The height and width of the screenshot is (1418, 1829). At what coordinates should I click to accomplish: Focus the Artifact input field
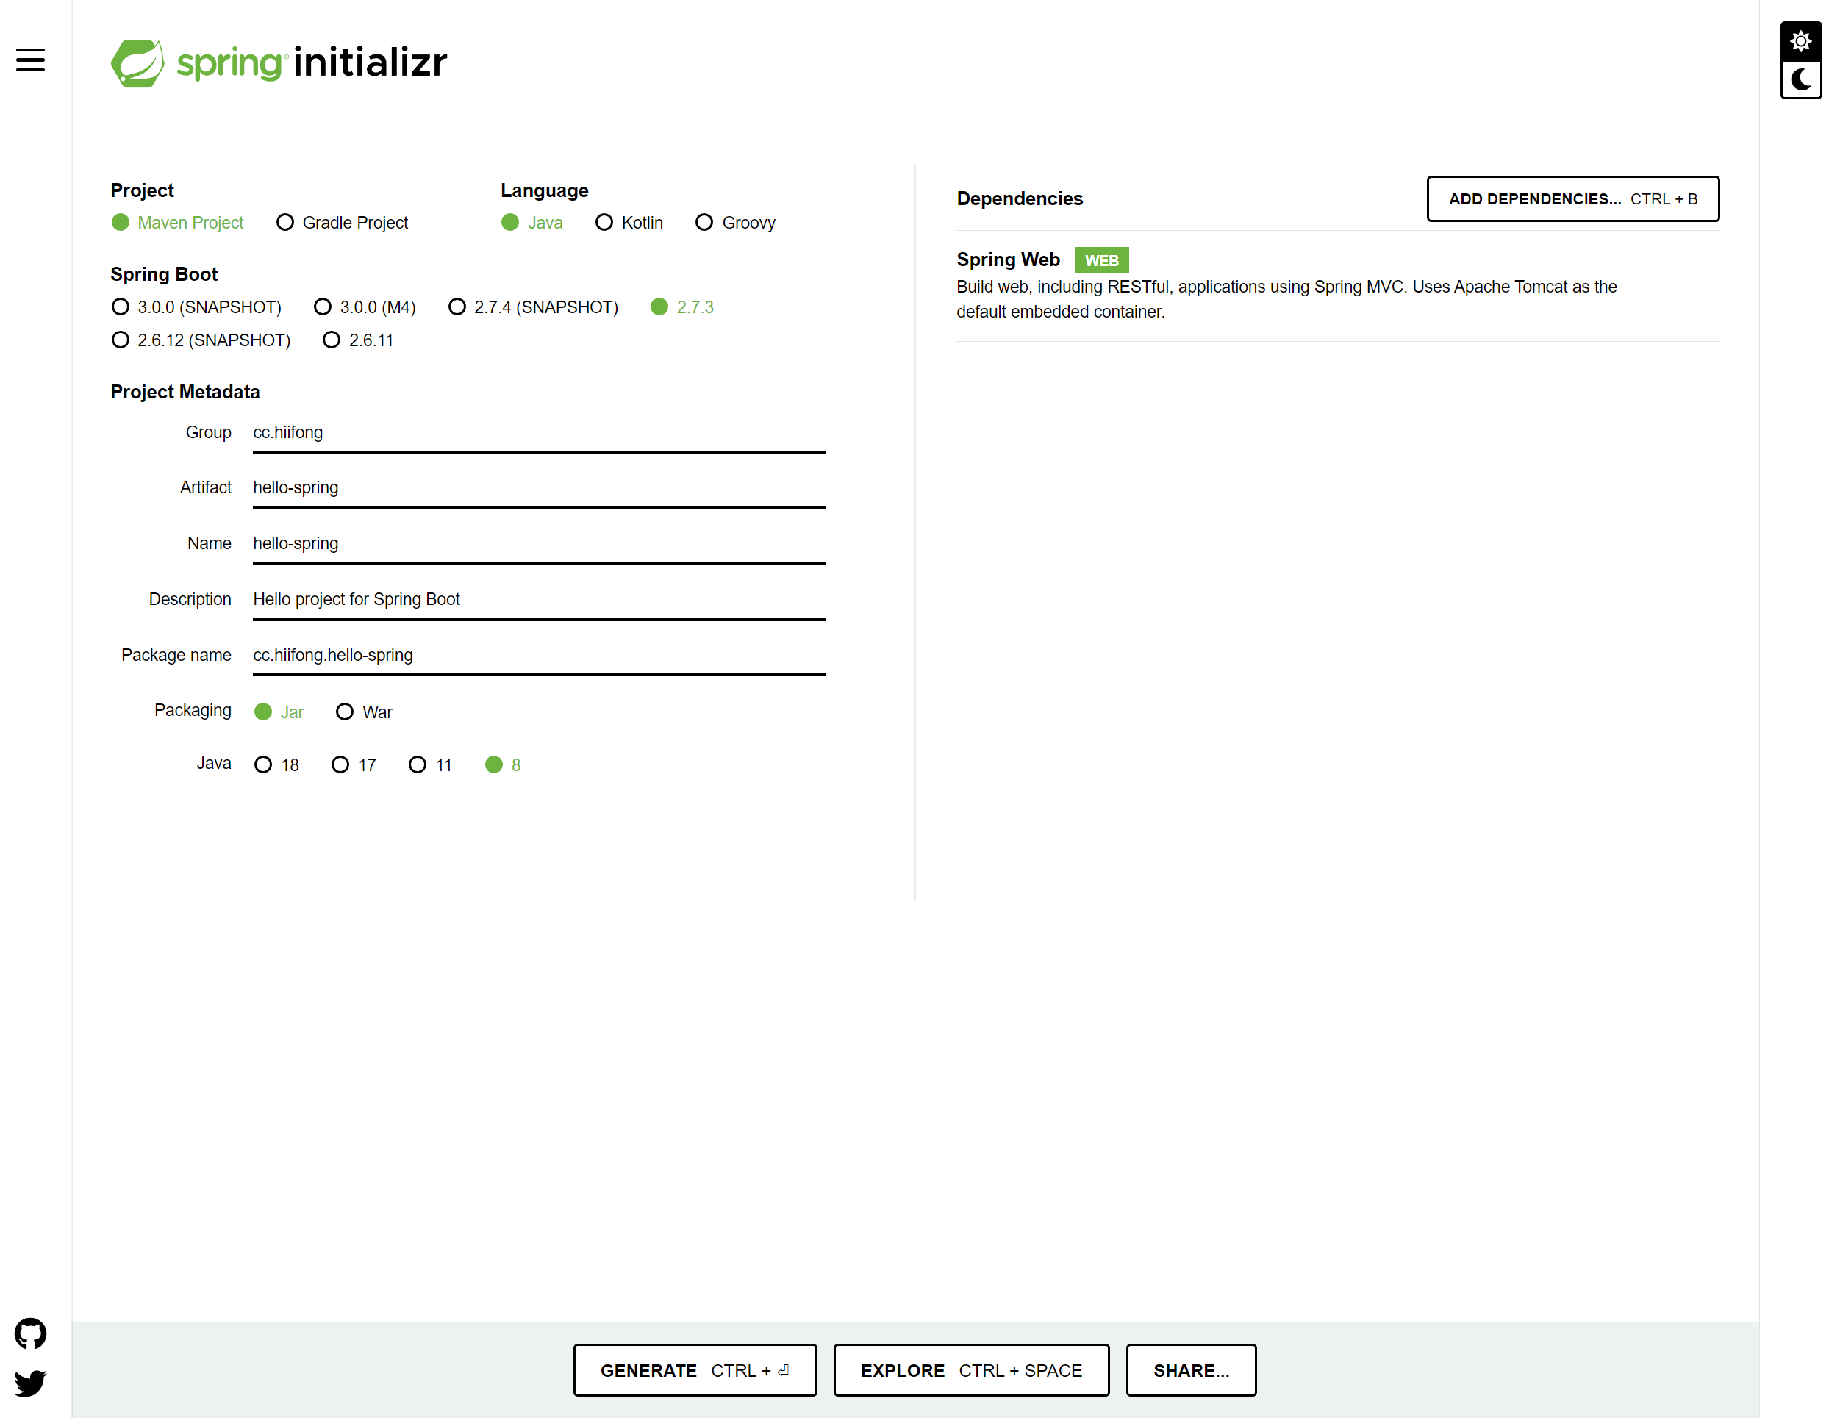pyautogui.click(x=539, y=487)
